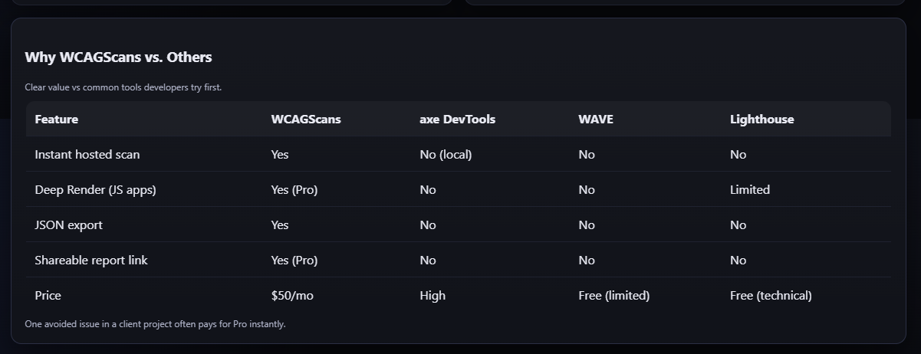Select the Lighthouse column header
921x354 pixels.
click(x=762, y=120)
